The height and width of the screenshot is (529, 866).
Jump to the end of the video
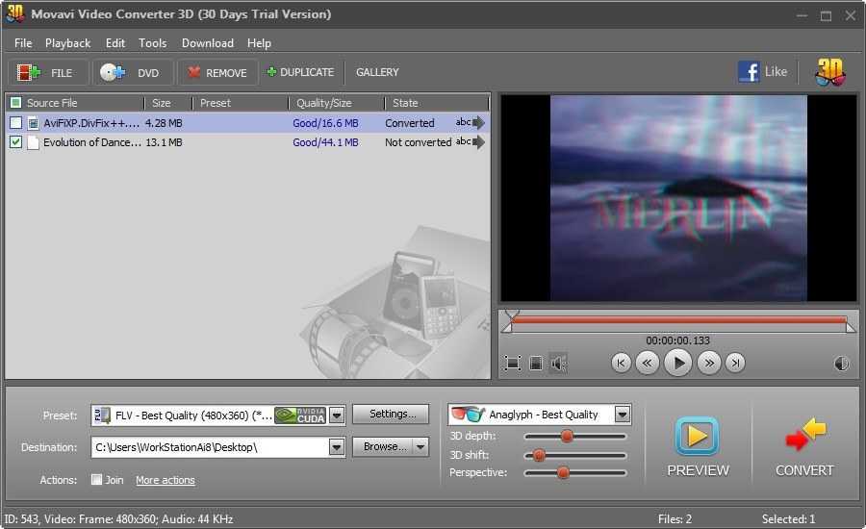click(x=735, y=363)
